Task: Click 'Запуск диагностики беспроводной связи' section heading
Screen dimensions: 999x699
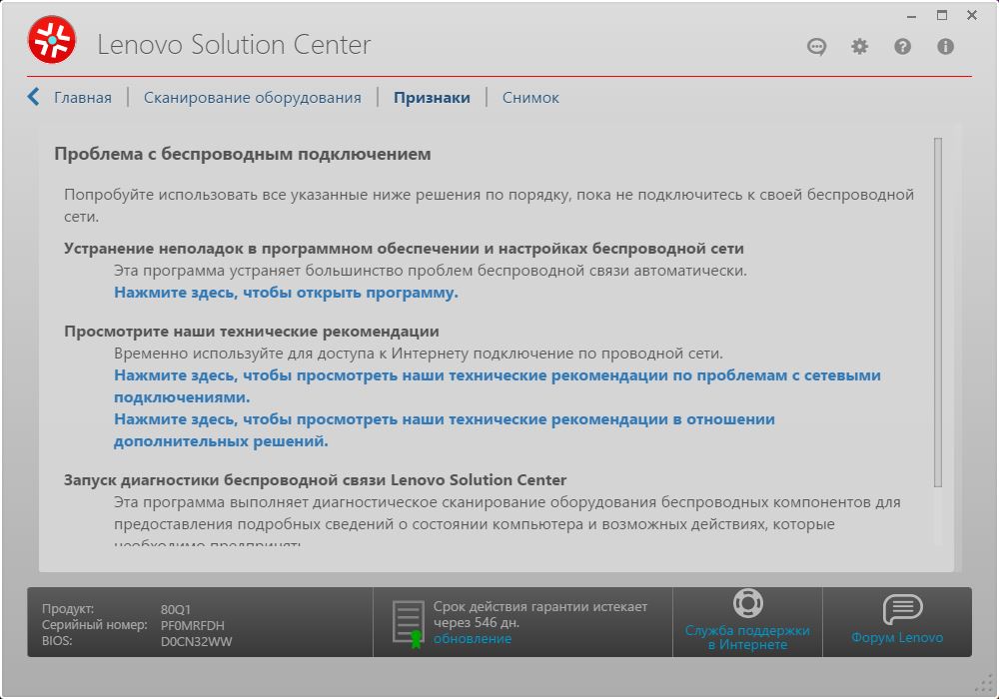Action: [316, 480]
